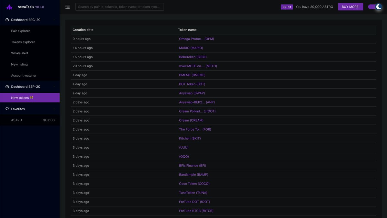Click the Favorites heart icon
Screen dimensions: 387x218
point(7,109)
